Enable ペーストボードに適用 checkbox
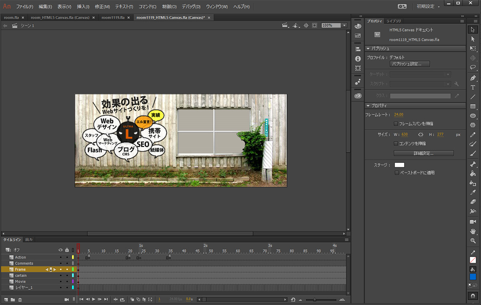 coord(397,173)
